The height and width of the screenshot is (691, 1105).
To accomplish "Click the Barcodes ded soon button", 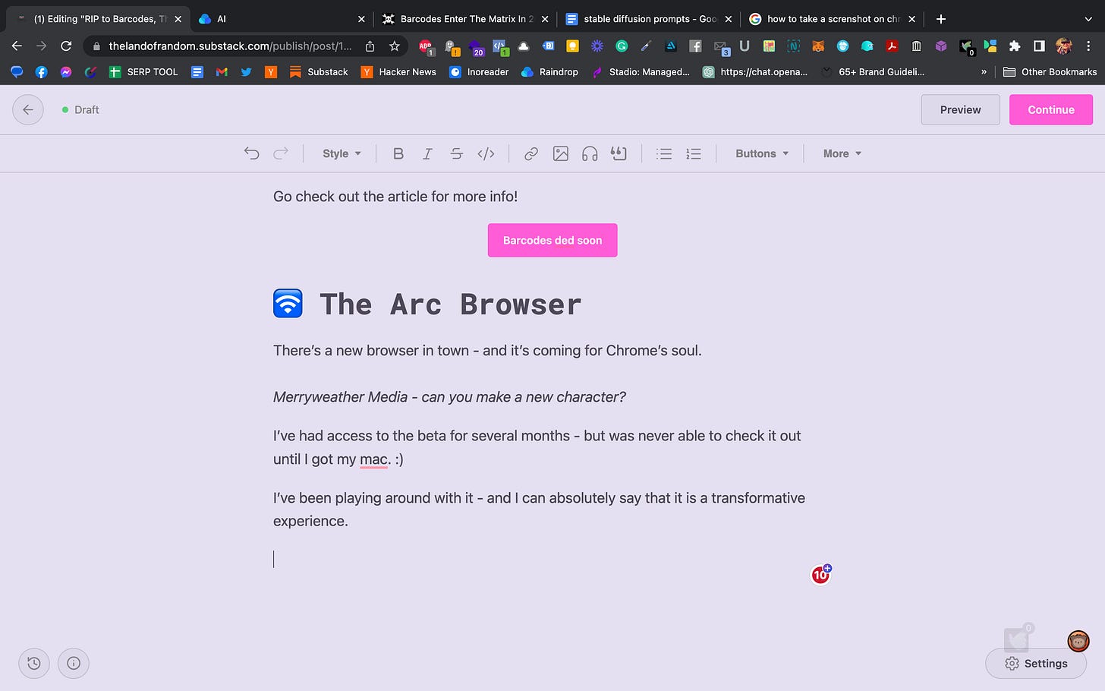I will point(552,240).
